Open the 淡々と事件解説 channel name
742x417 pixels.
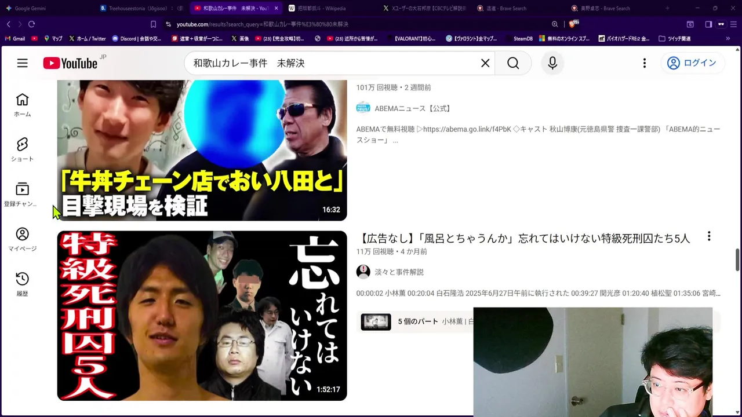tap(399, 272)
